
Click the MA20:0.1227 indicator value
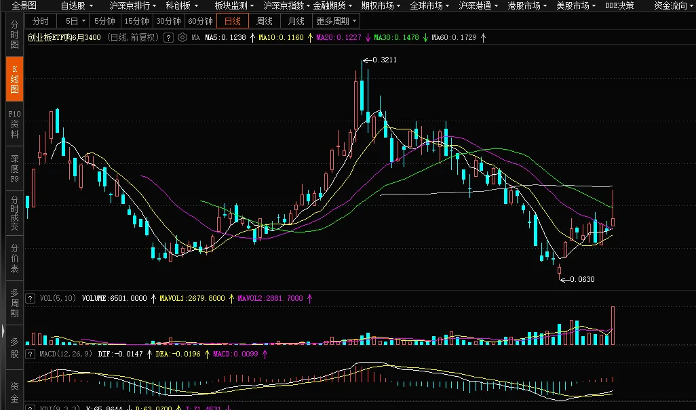coord(339,38)
